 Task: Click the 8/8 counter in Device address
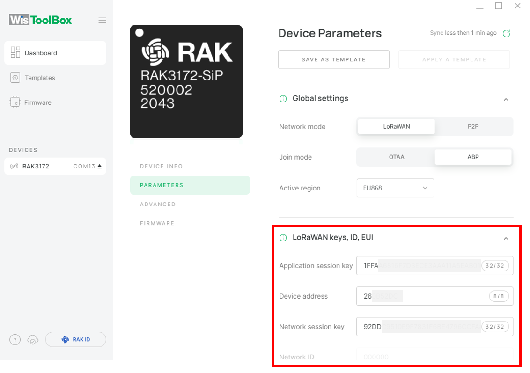pos(499,296)
